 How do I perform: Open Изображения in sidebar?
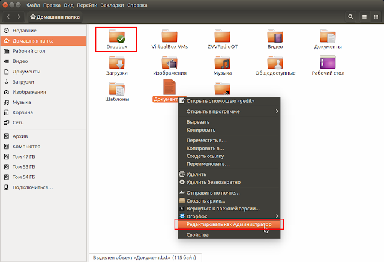coord(43,92)
